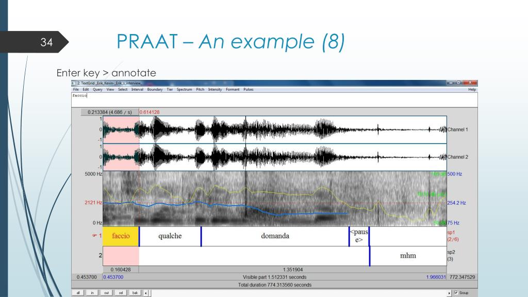Click the 'sp1' tier name label
Screen dimensions: 528x297
click(451, 233)
